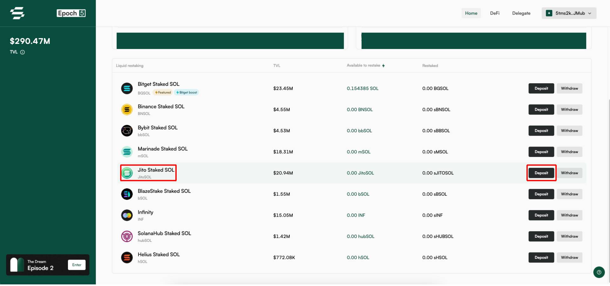Withdraw from SolanaHub Staked SOL

pyautogui.click(x=569, y=236)
